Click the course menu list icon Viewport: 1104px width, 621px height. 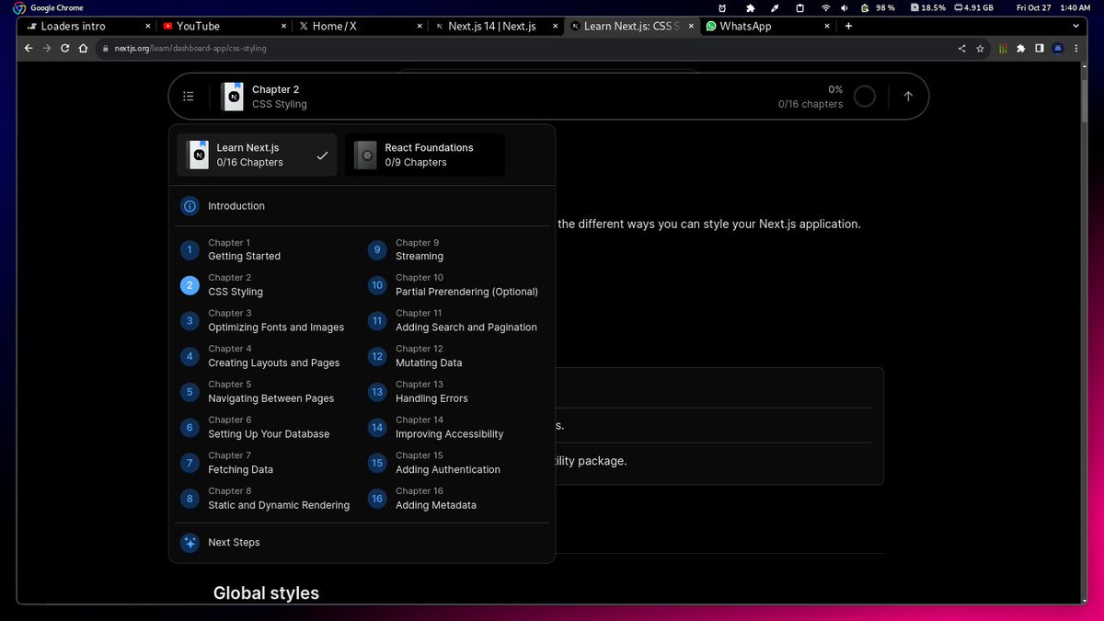click(189, 96)
